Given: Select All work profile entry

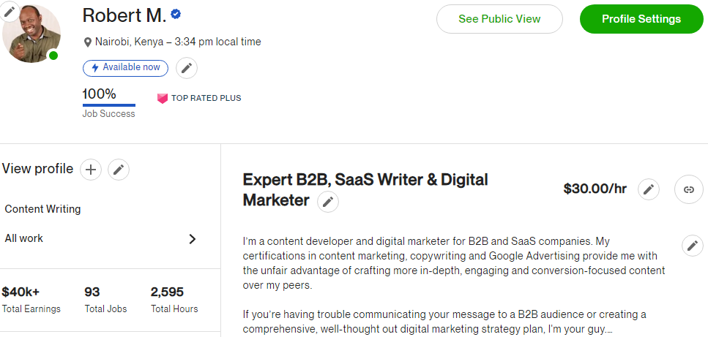Looking at the screenshot, I should [24, 238].
